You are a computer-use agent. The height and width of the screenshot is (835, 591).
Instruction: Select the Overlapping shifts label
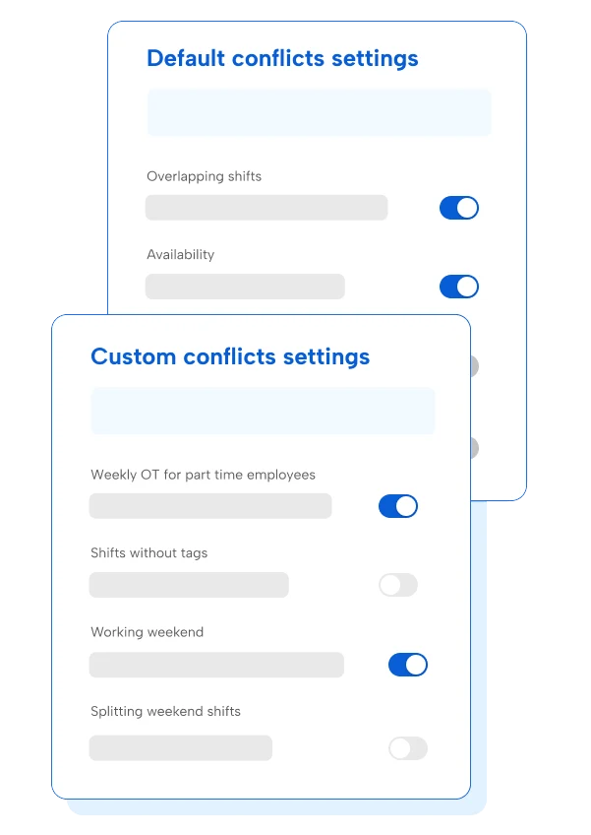pyautogui.click(x=204, y=176)
